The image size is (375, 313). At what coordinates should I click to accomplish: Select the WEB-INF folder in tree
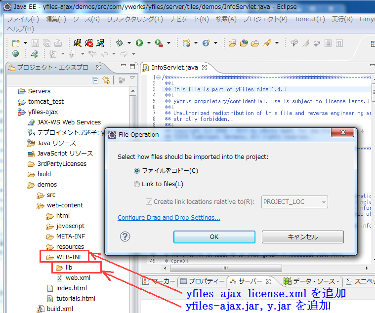click(69, 257)
